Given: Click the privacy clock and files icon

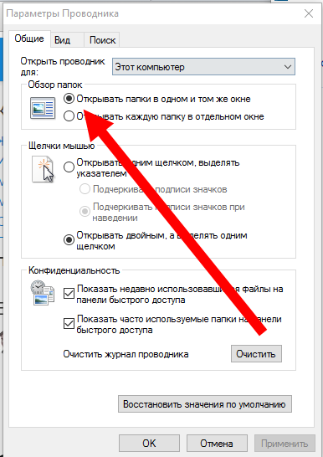Looking at the screenshot, I should [x=42, y=292].
